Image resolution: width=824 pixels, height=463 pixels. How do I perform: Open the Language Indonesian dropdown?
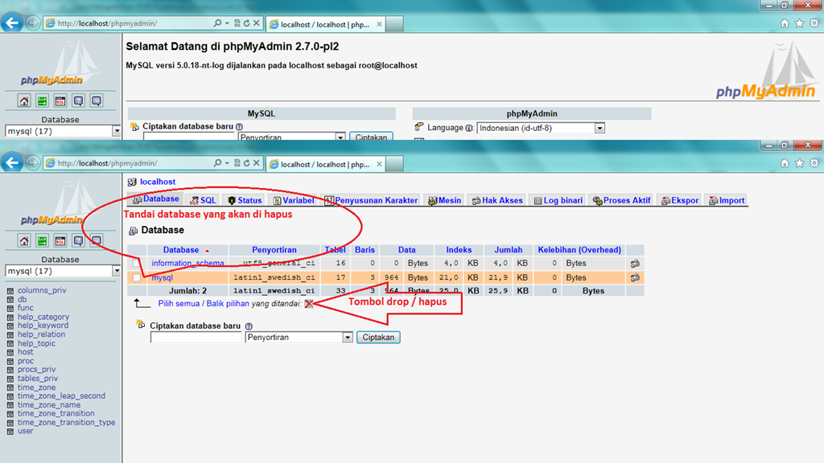(x=541, y=128)
